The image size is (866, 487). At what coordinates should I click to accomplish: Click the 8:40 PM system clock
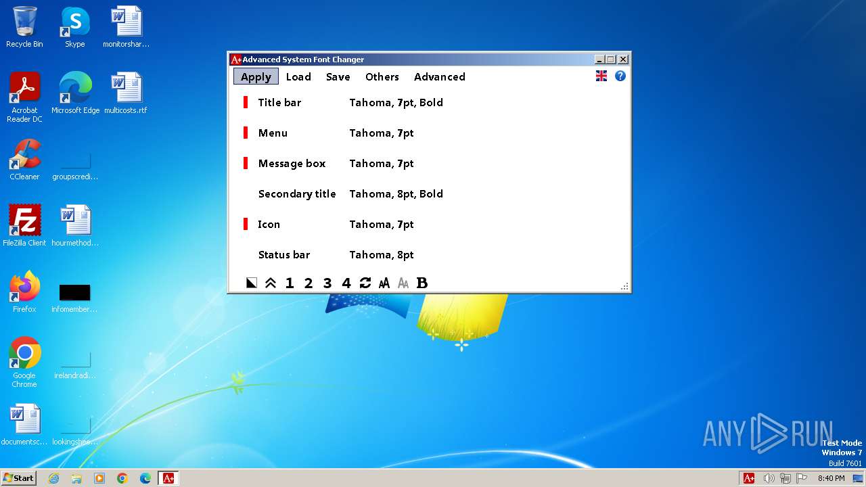(831, 478)
